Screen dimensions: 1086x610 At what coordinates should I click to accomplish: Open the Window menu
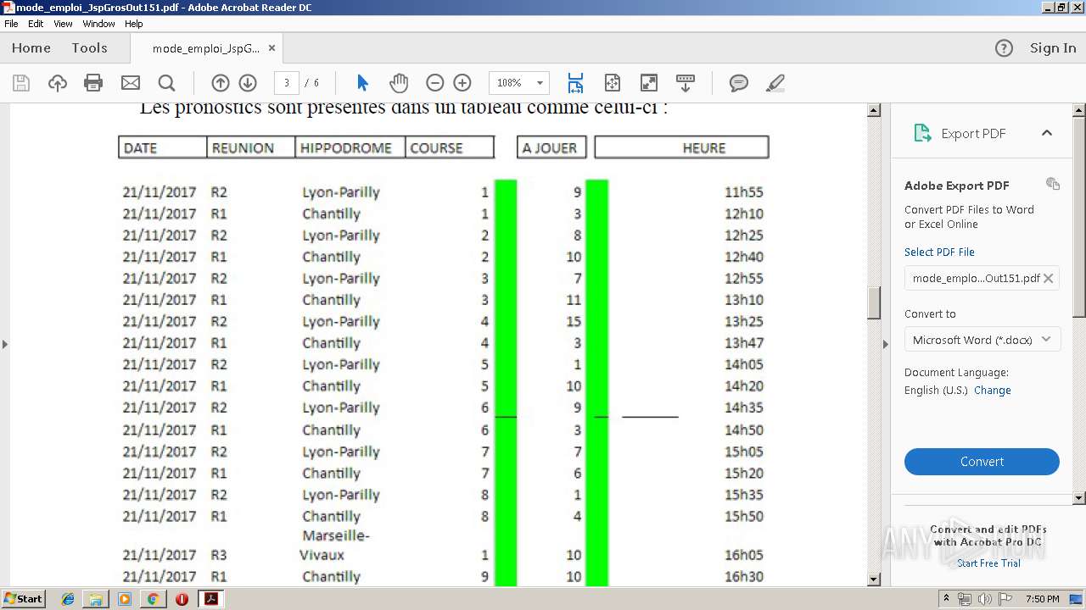tap(98, 24)
